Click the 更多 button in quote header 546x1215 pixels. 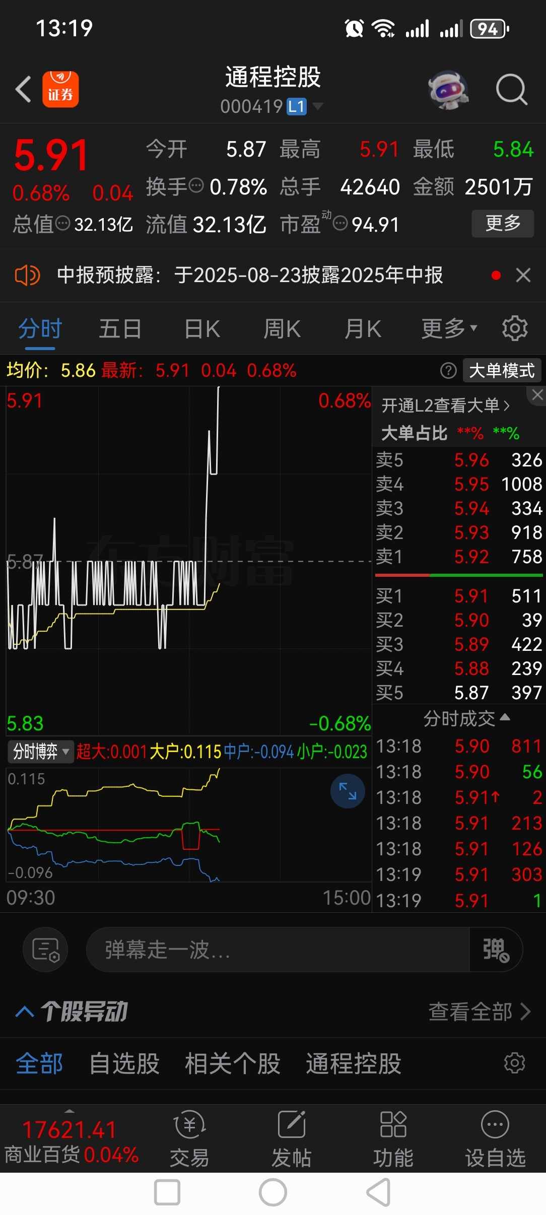503,223
